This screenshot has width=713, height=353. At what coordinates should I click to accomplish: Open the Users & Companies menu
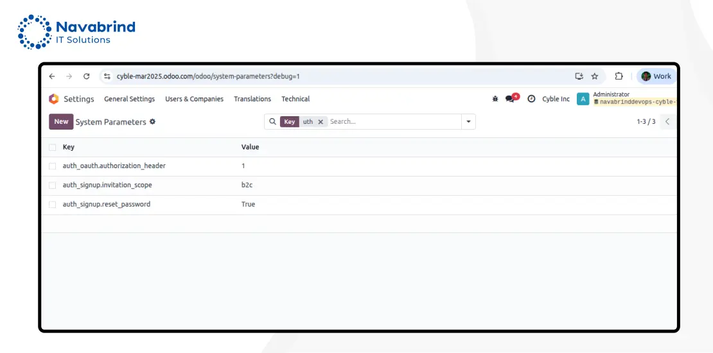coord(194,99)
